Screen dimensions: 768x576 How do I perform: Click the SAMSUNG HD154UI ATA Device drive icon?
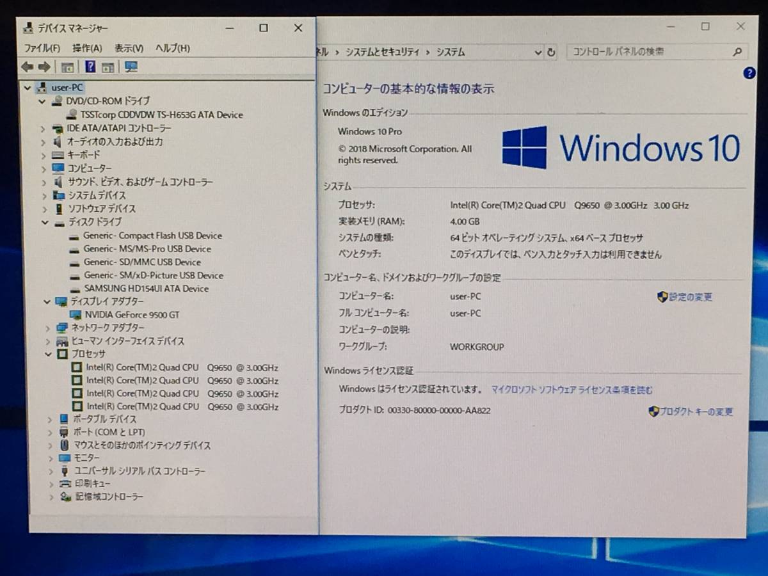click(x=75, y=289)
